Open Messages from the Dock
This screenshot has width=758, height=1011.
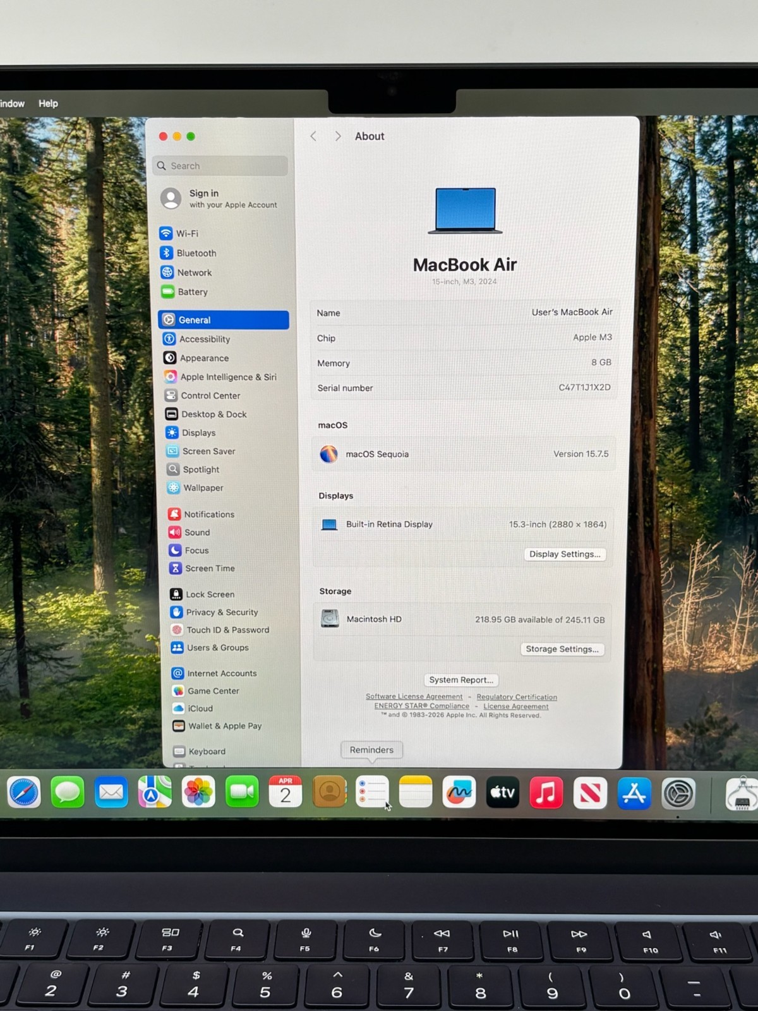coord(68,792)
